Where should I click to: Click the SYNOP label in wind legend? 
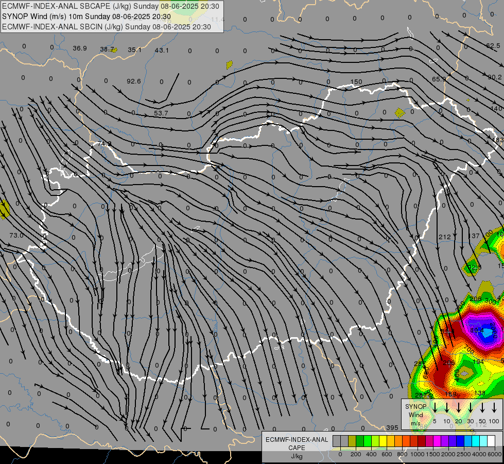pyautogui.click(x=415, y=406)
